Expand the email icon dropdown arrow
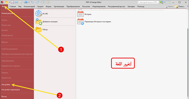This screenshot has height=99, width=189. [23, 2]
